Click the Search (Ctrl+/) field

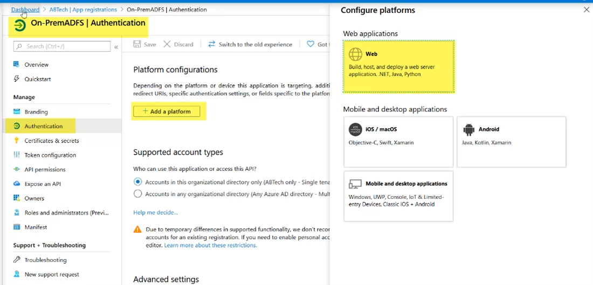pyautogui.click(x=62, y=46)
